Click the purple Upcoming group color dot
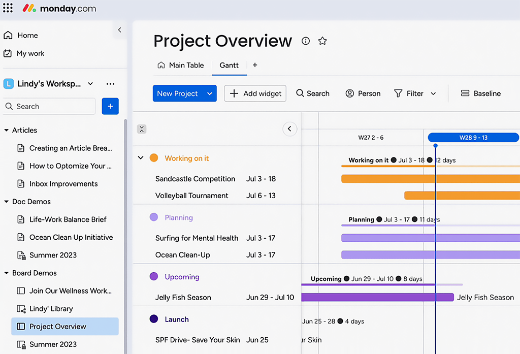520x354 pixels. (154, 277)
